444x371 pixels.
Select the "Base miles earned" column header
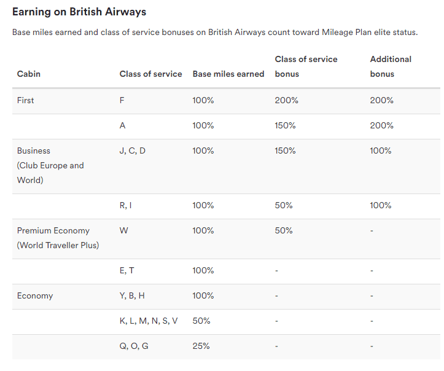click(228, 74)
